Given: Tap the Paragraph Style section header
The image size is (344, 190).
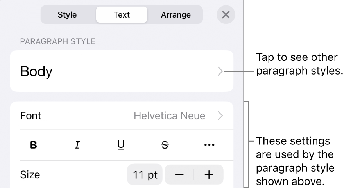Looking at the screenshot, I should click(57, 41).
